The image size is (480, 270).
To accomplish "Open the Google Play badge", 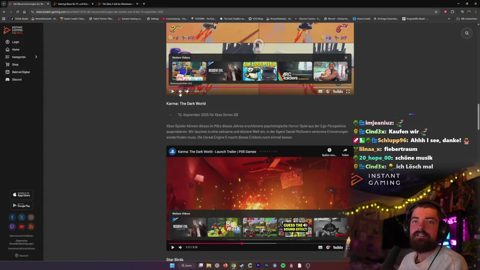I will (21, 205).
